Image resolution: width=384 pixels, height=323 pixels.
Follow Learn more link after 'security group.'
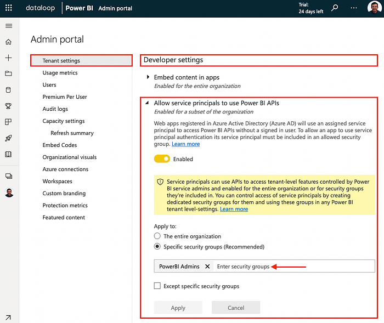[x=185, y=144]
